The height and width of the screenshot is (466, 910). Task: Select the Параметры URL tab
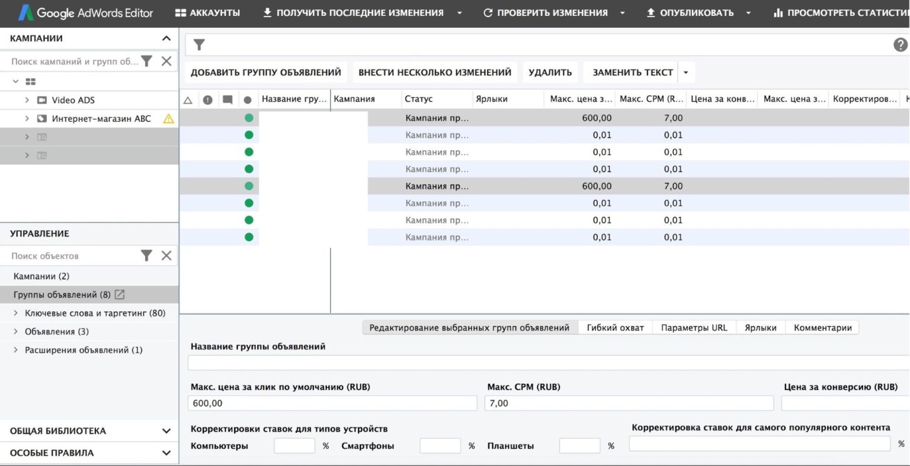pos(694,327)
